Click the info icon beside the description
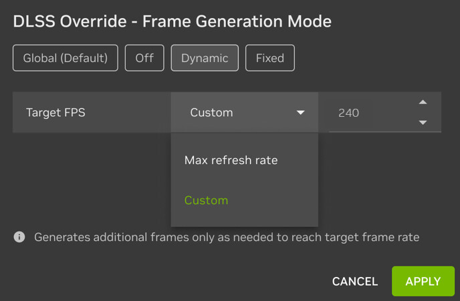The width and height of the screenshot is (460, 301). (x=19, y=237)
